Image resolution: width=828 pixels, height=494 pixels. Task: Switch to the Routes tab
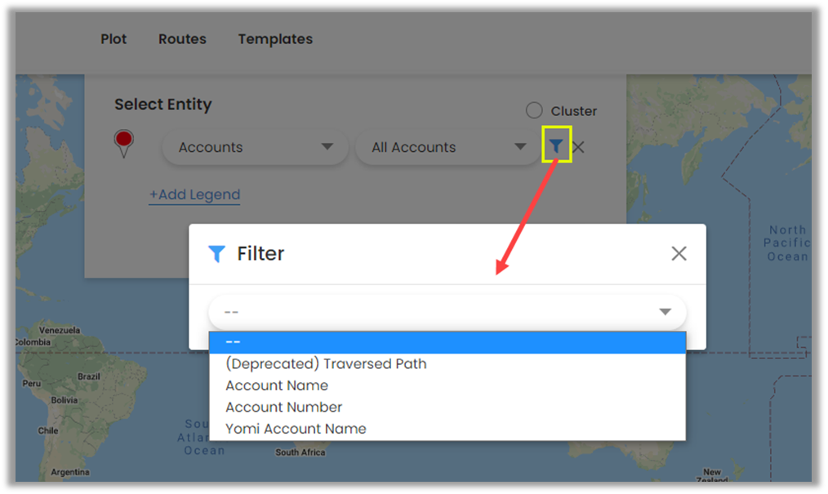[182, 39]
